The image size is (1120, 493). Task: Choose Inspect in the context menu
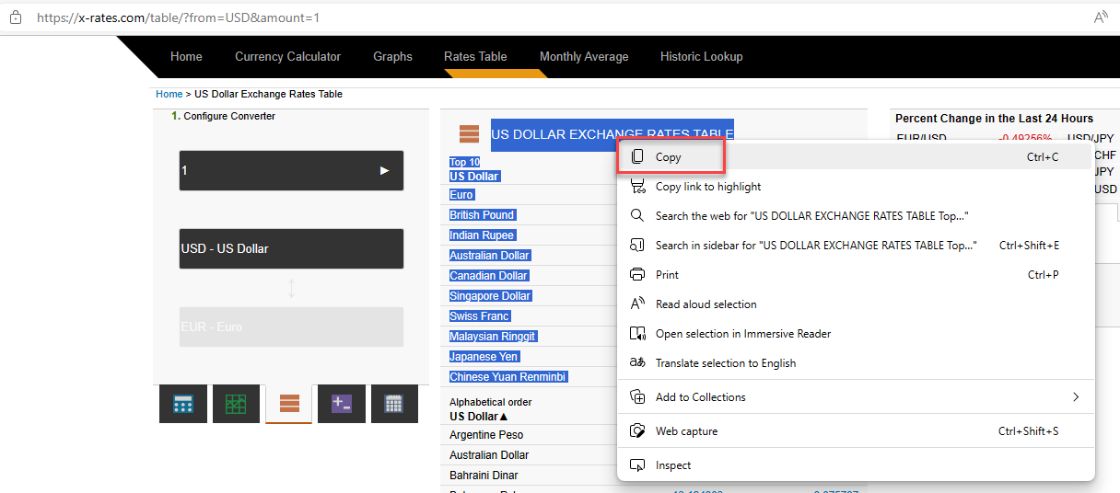tap(856, 465)
